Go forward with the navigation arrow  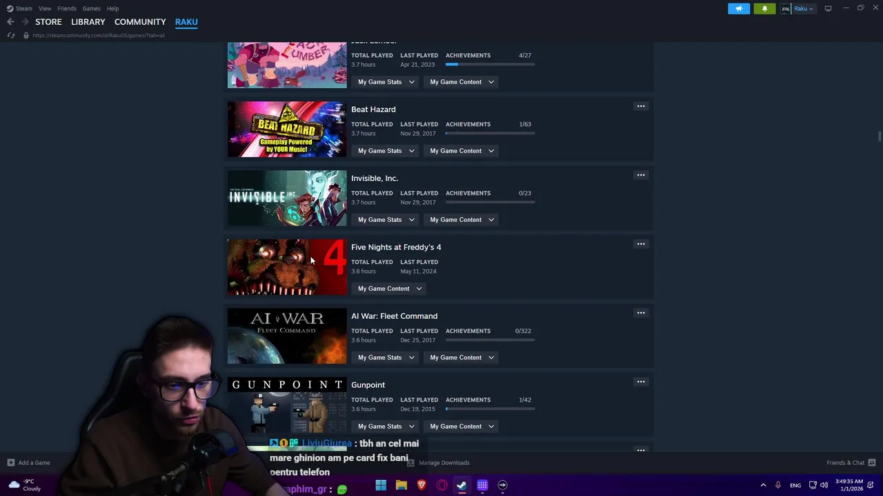pos(25,22)
